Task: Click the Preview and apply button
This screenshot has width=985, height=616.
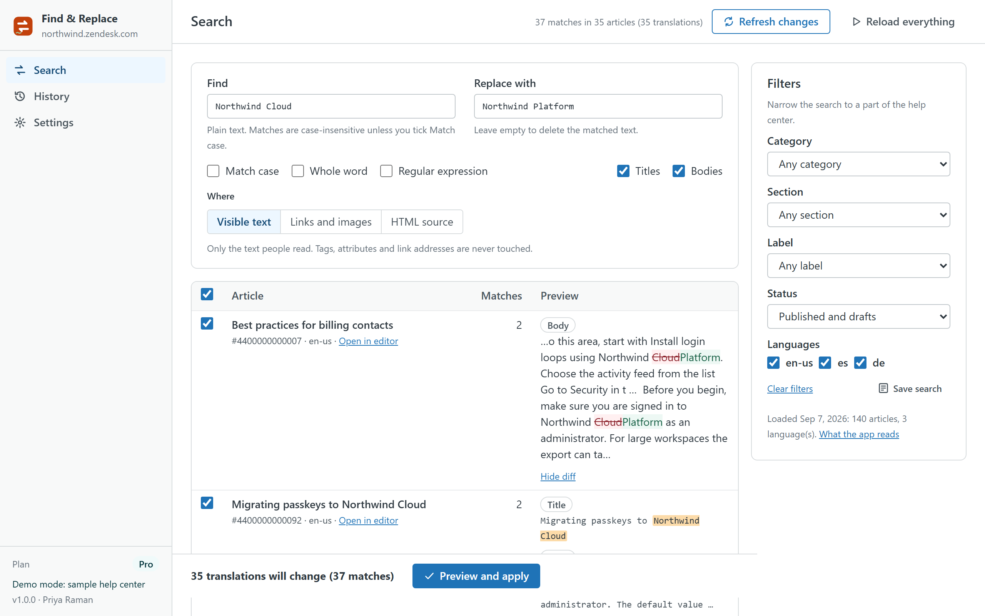Action: click(476, 576)
